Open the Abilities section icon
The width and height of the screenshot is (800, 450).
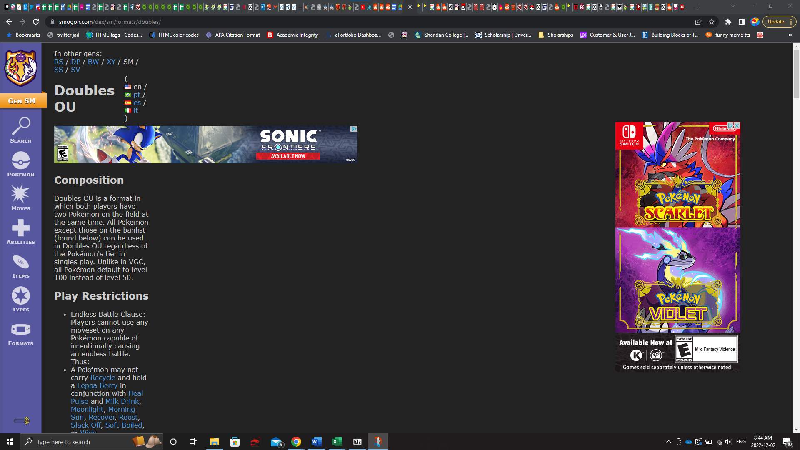point(21,231)
